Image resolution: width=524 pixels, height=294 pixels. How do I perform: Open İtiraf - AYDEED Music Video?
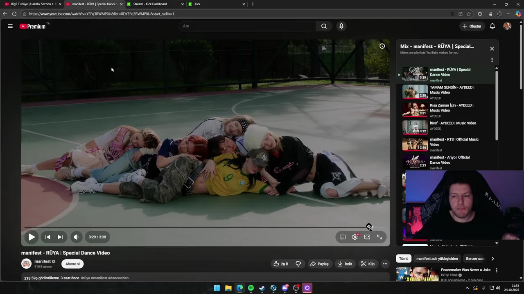pyautogui.click(x=445, y=127)
